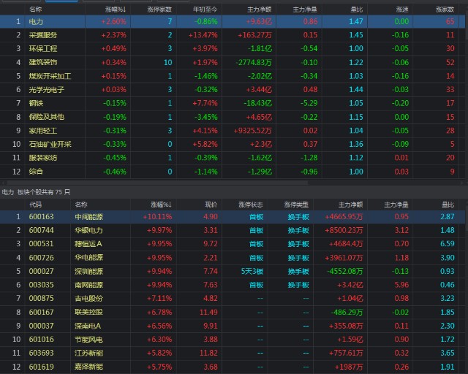Image resolution: width=468 pixels, height=374 pixels.
Task: Select the 石油矿业开采 sector row
Action: pos(50,144)
